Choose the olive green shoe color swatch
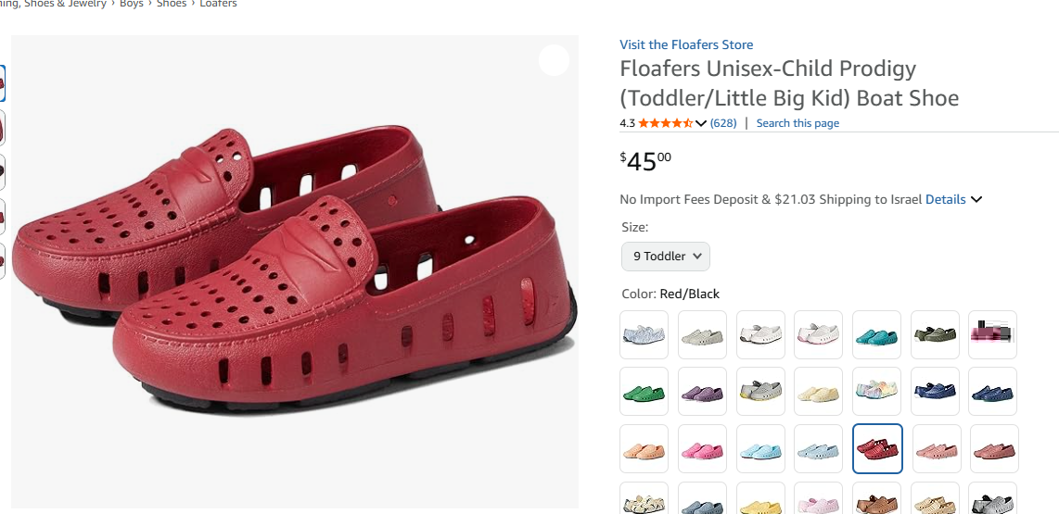 click(935, 334)
